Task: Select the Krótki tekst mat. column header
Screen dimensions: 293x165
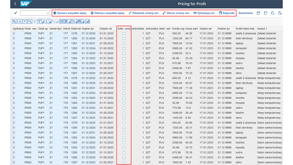Action: (245, 29)
